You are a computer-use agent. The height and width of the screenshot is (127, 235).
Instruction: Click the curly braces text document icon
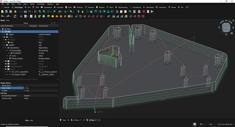click(35, 12)
